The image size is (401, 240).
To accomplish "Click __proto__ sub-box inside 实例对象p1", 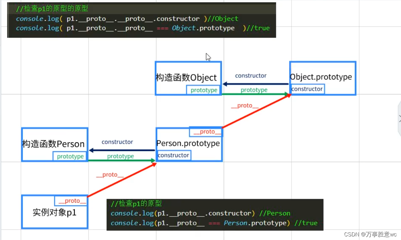I will click(x=71, y=201).
